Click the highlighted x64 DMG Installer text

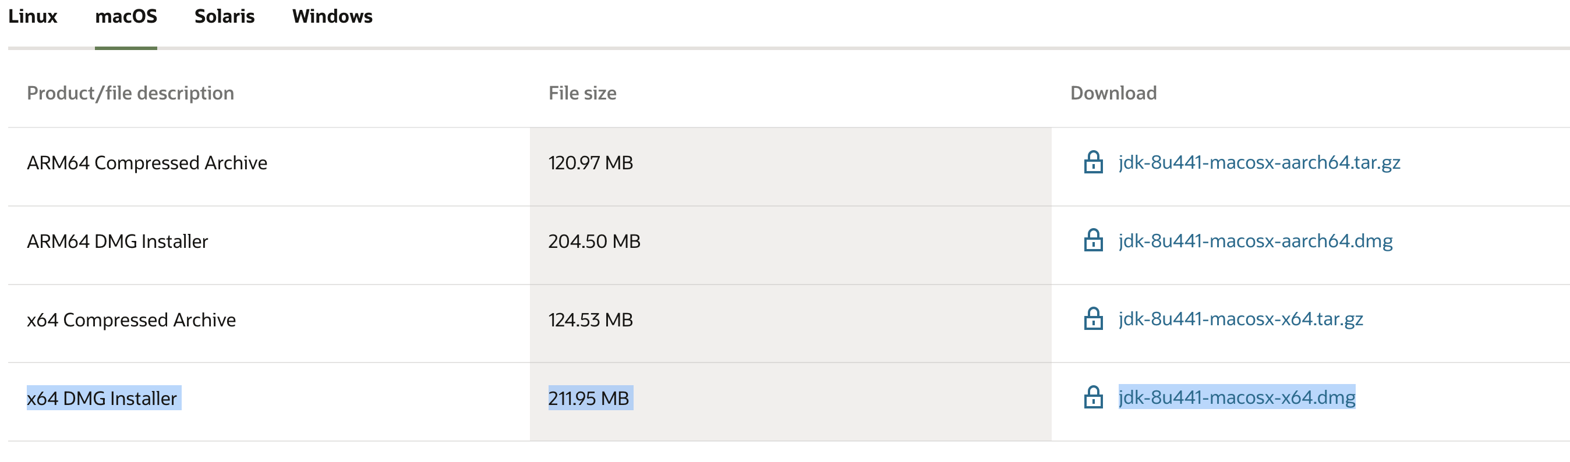tap(102, 399)
